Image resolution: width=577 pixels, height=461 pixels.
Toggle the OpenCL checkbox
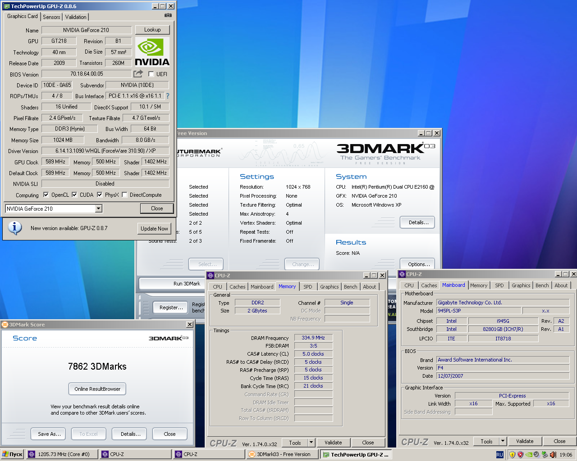coord(46,195)
